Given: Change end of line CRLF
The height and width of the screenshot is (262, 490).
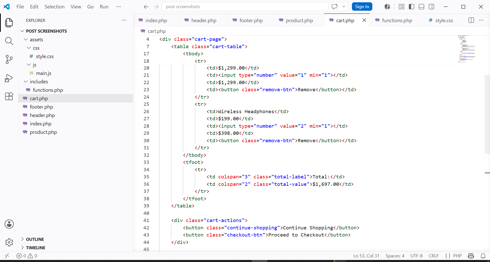Looking at the screenshot, I should (434, 256).
